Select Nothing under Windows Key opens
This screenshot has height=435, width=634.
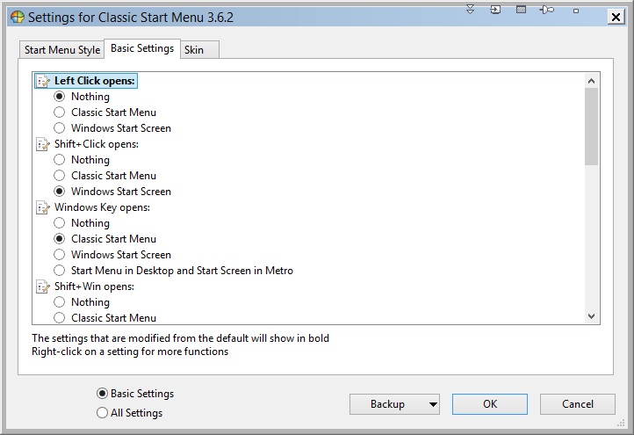(60, 222)
